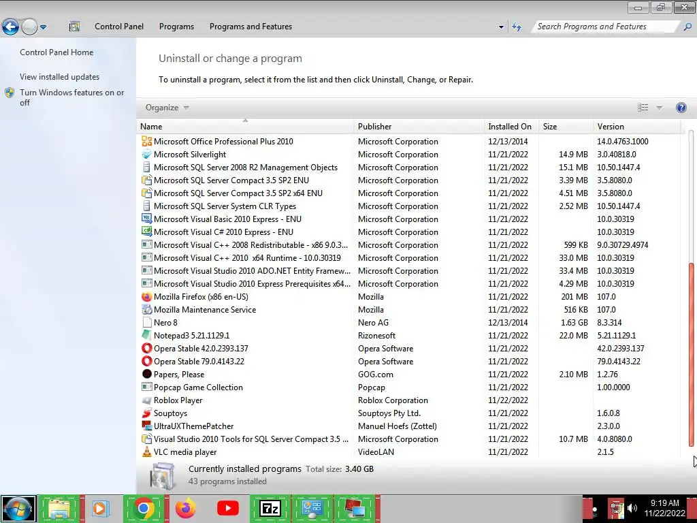Select Microsoft Visual C# 2010 Express icon
This screenshot has height=523, width=697.
pos(147,232)
